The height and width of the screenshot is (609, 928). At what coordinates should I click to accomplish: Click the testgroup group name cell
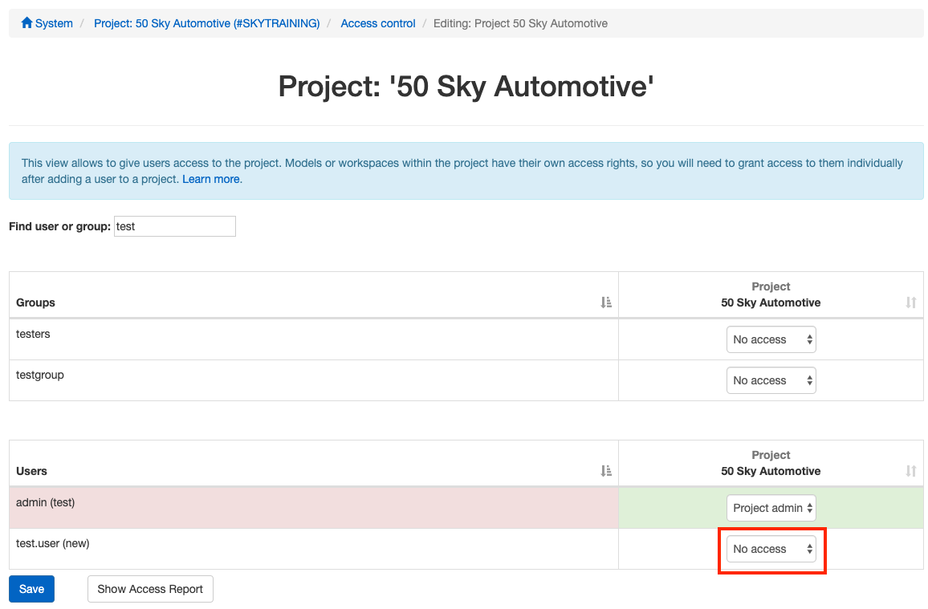[39, 375]
